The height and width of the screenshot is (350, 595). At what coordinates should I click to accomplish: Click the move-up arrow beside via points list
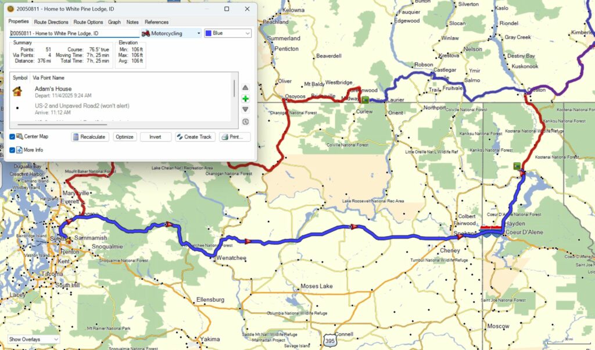pos(245,88)
